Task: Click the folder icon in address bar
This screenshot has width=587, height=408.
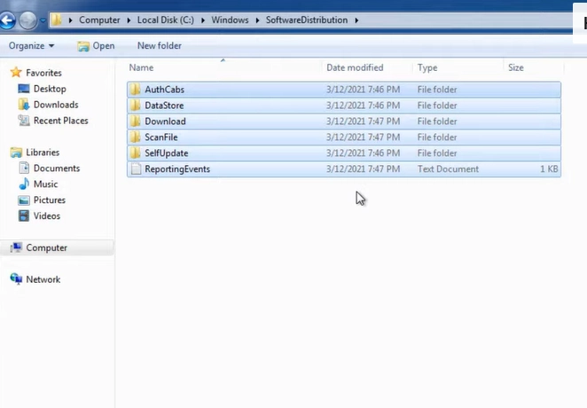Action: (x=56, y=20)
